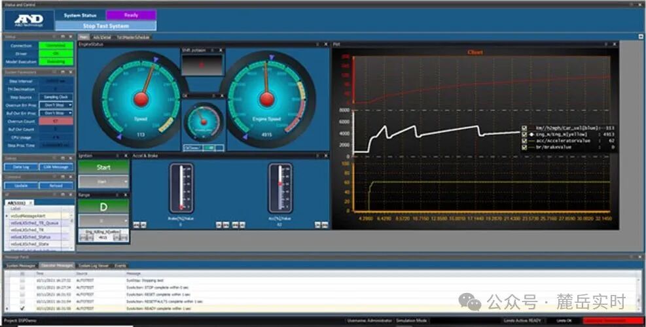Image resolution: width=646 pixels, height=327 pixels.
Task: Toggle km/h Car_vel series checkbox in legend
Action: click(524, 128)
